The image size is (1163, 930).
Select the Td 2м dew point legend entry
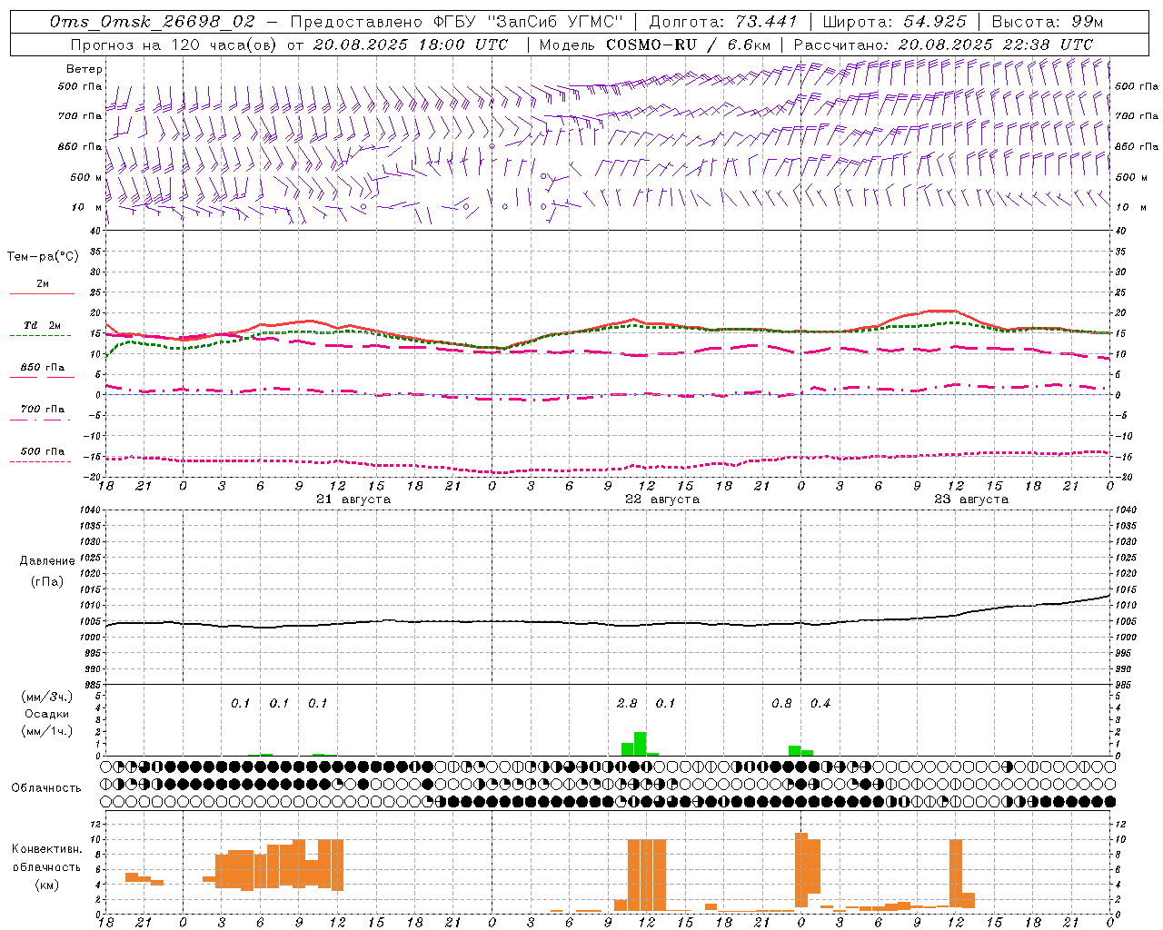pyautogui.click(x=43, y=325)
